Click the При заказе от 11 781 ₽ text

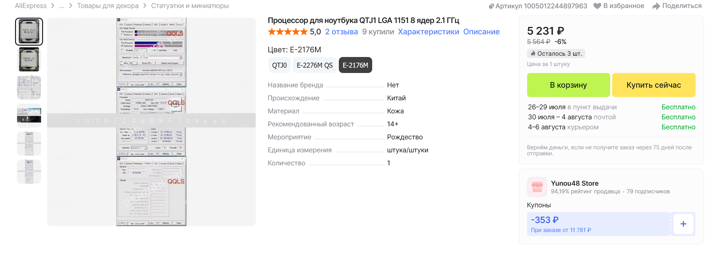click(x=561, y=230)
